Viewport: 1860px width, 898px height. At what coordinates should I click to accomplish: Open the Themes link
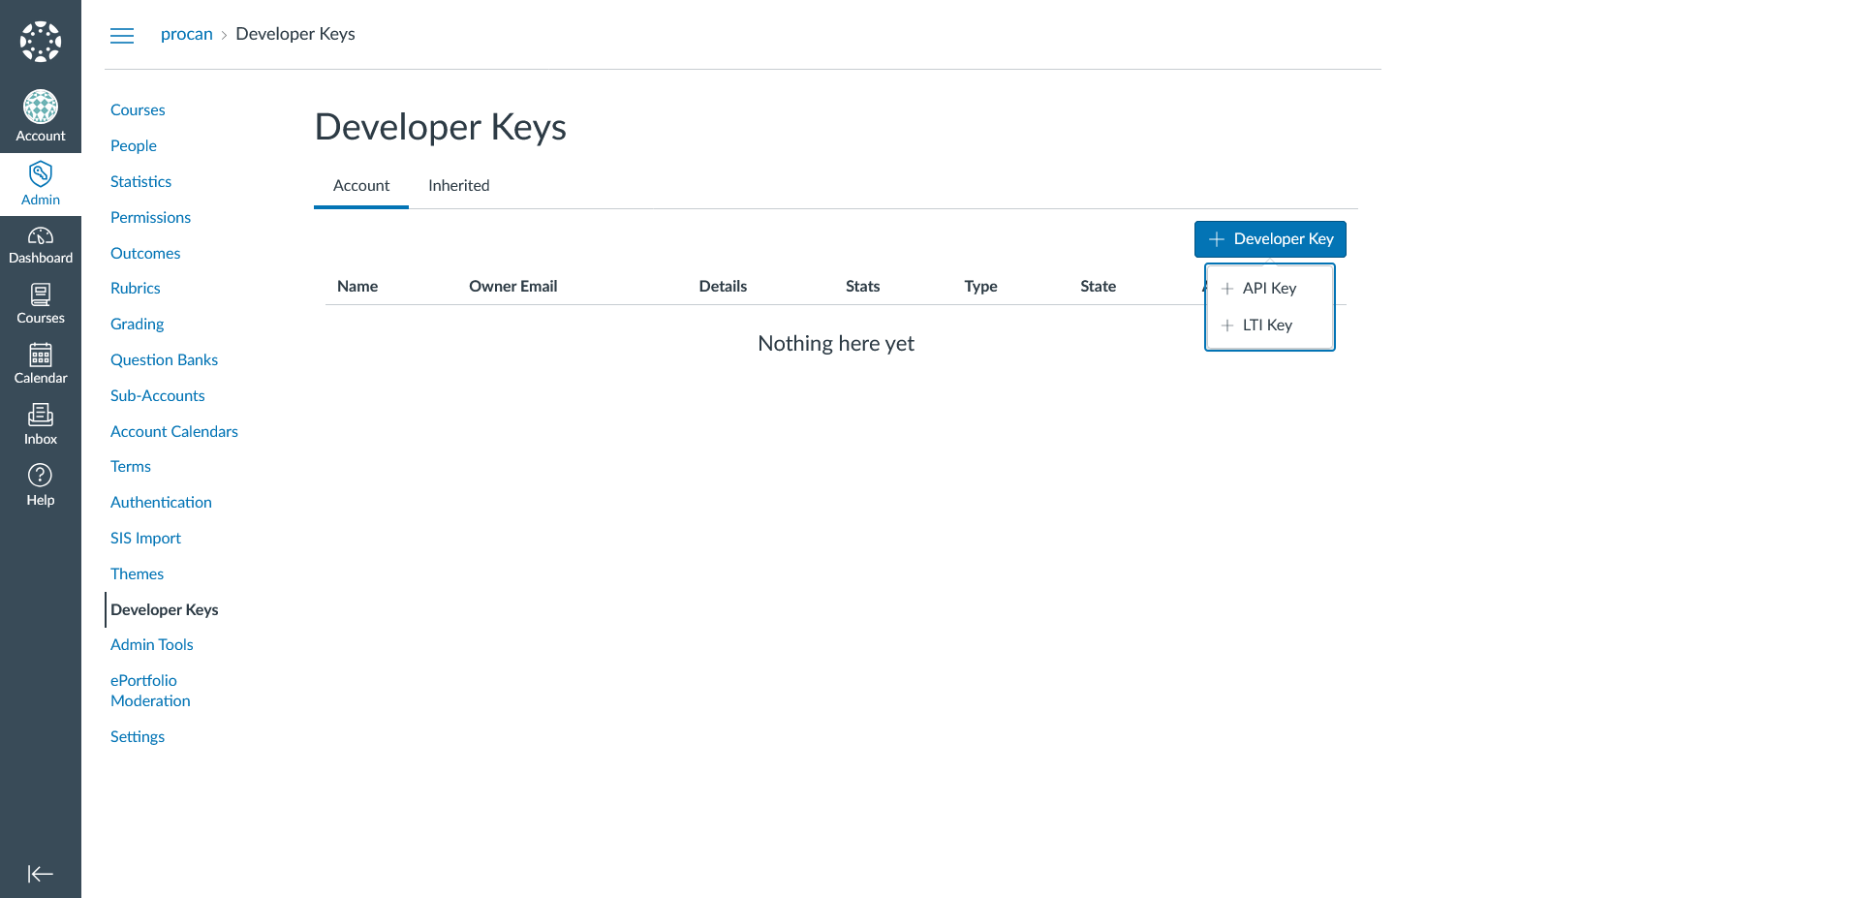pyautogui.click(x=137, y=574)
